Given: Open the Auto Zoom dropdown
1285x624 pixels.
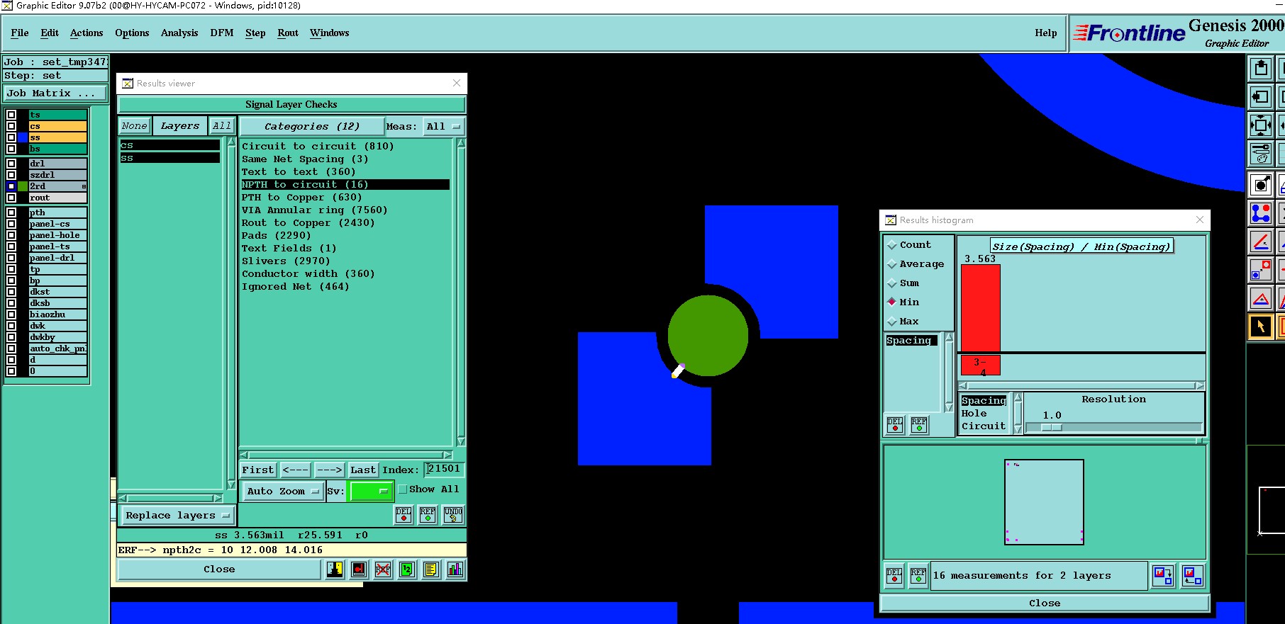Looking at the screenshot, I should [x=283, y=491].
